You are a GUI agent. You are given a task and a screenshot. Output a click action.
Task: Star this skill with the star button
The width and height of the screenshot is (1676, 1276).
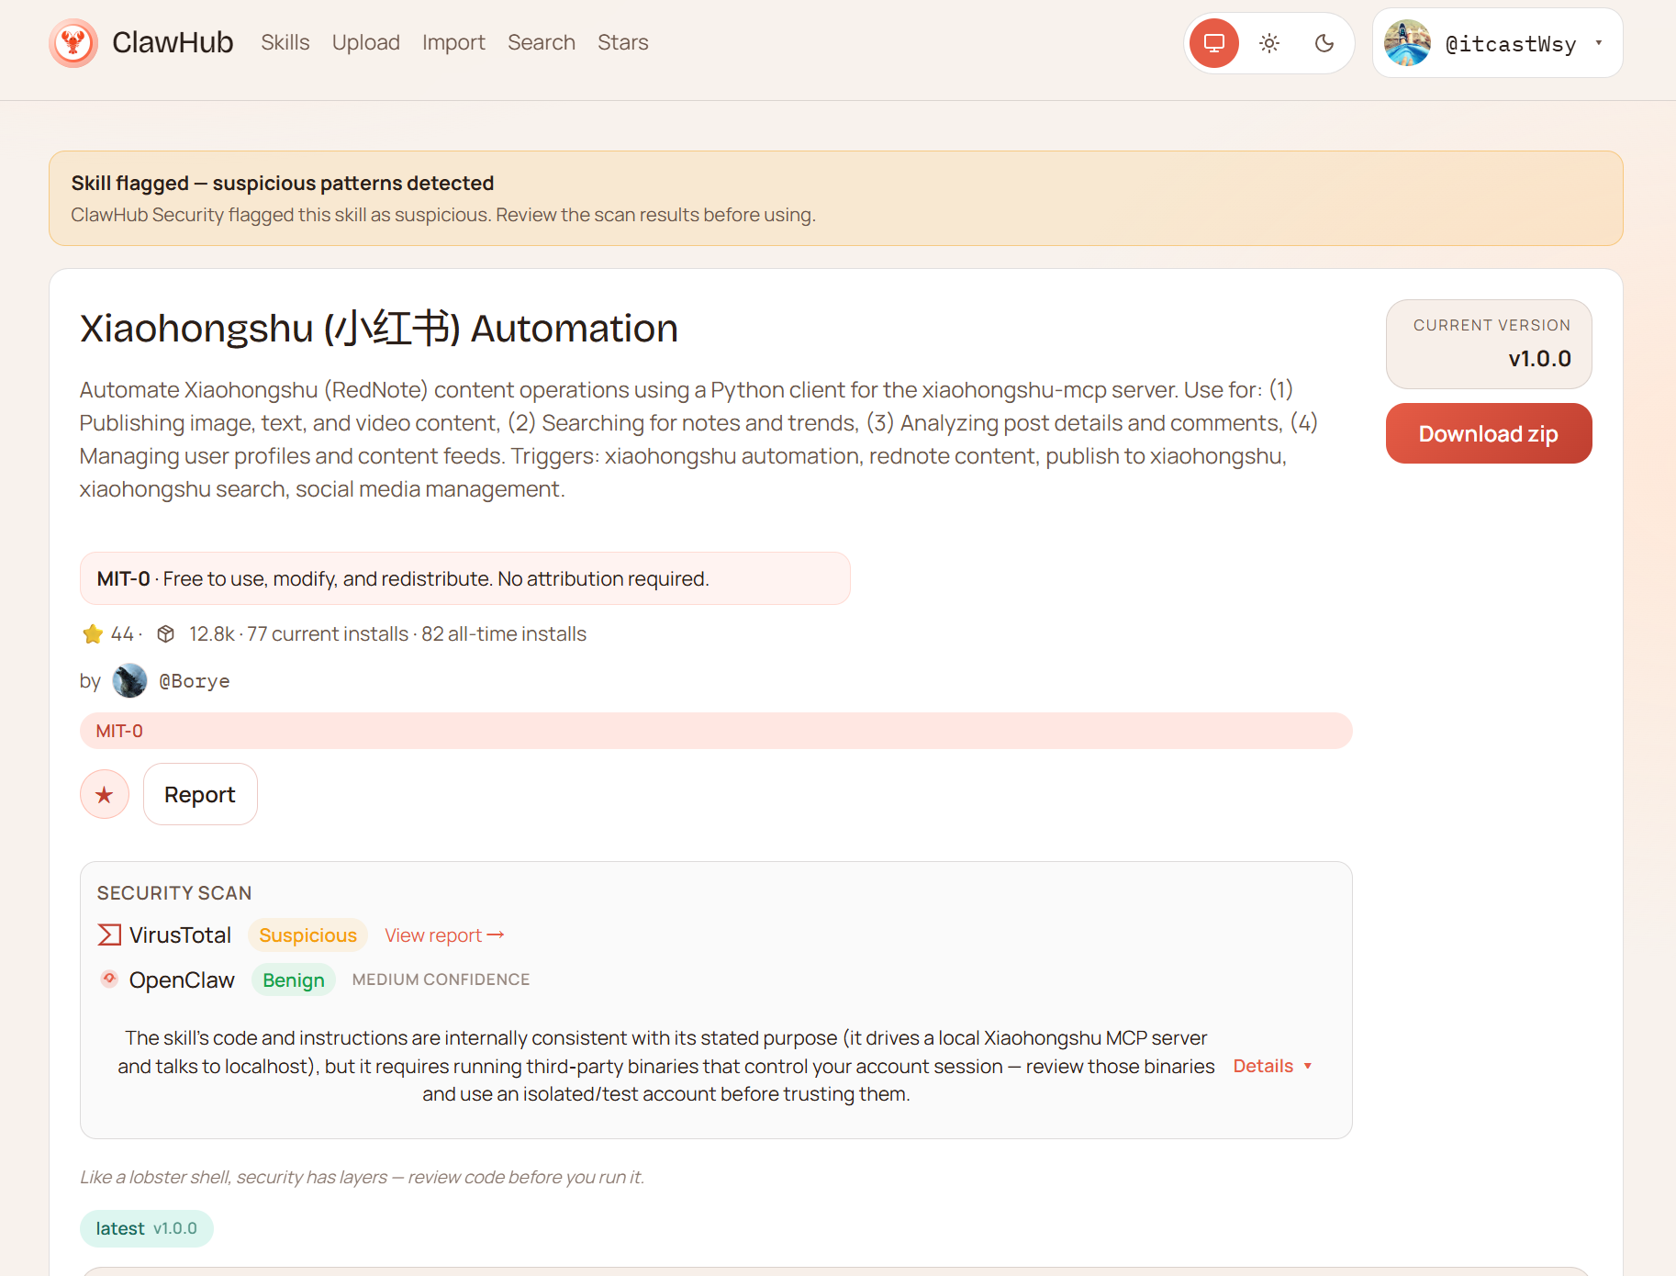tap(105, 794)
